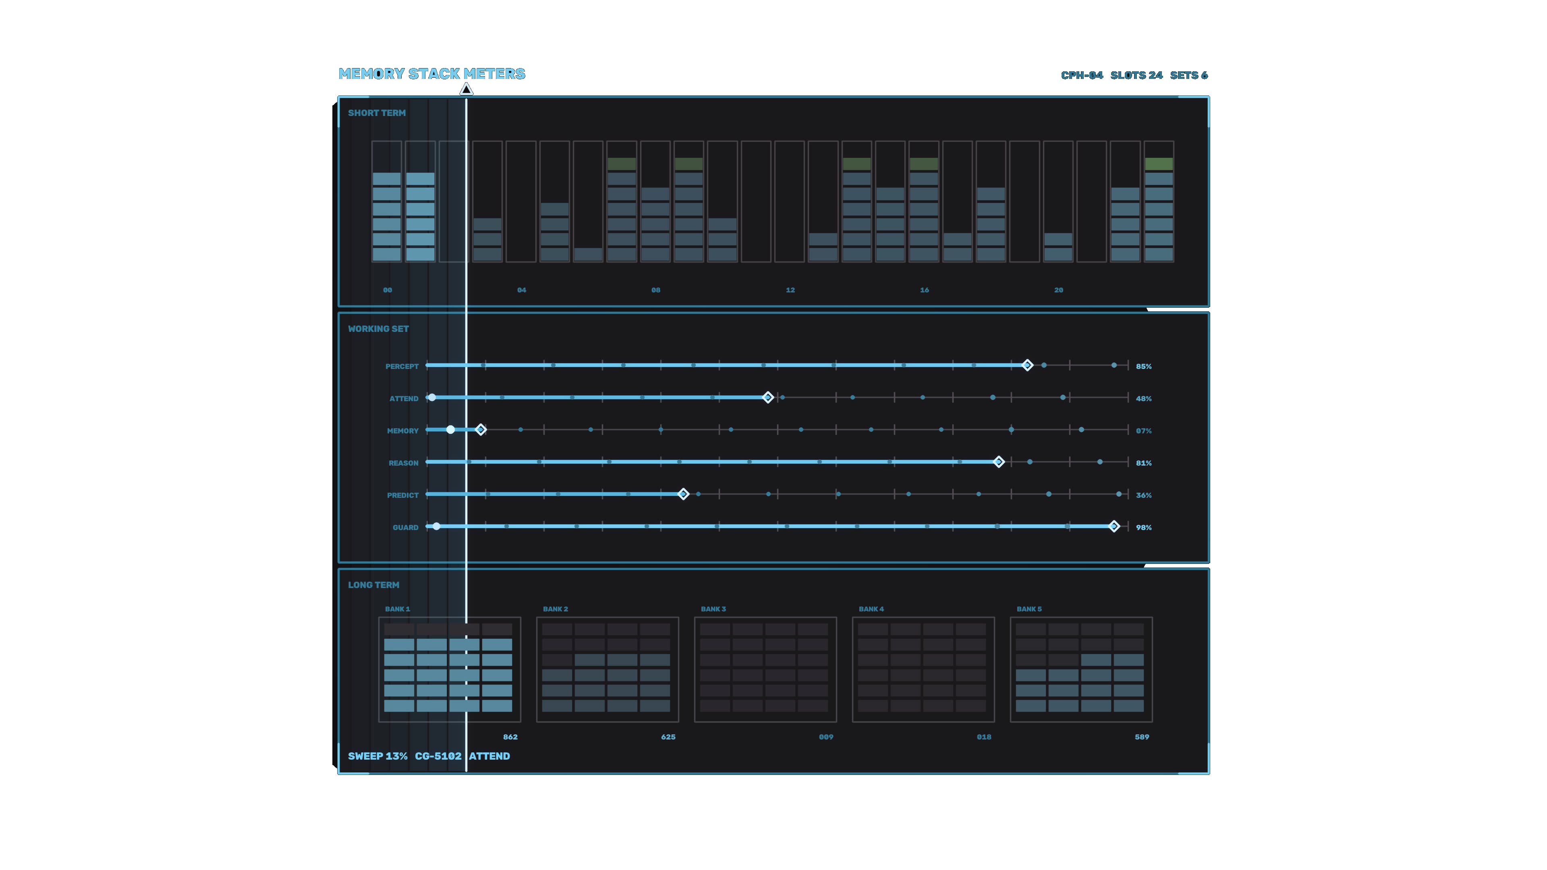
Task: Click the LONG TERM panel label
Action: (373, 585)
